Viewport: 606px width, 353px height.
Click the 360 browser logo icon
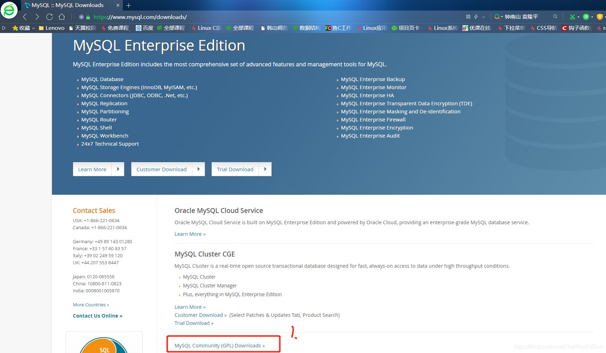coord(9,10)
